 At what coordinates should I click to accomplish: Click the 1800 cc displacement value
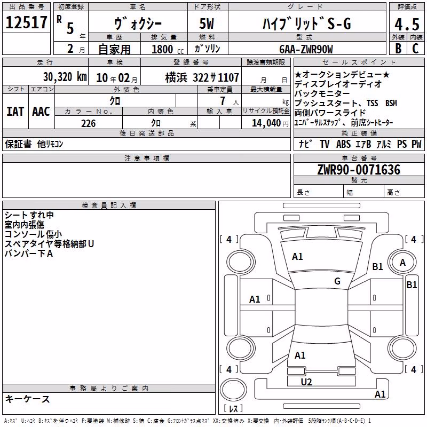click(168, 49)
